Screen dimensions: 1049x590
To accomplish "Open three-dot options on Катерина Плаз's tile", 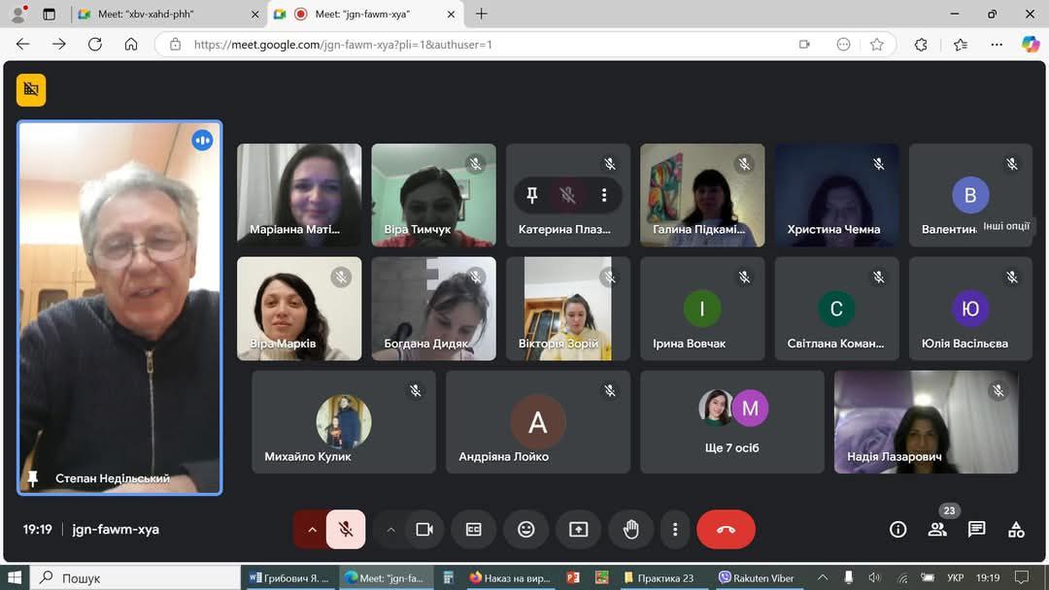I will (604, 195).
